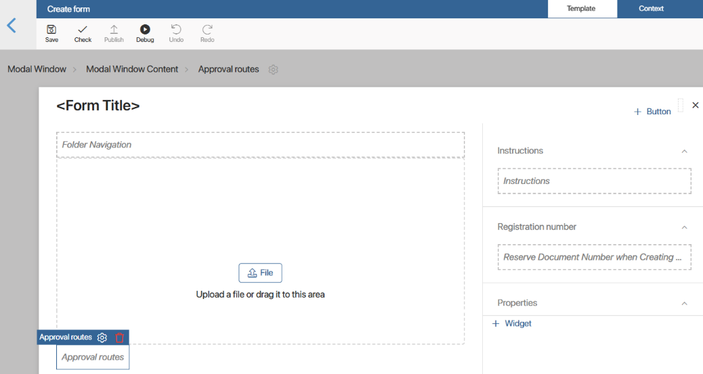
Task: Select the Folder Navigation placeholder
Action: click(260, 145)
